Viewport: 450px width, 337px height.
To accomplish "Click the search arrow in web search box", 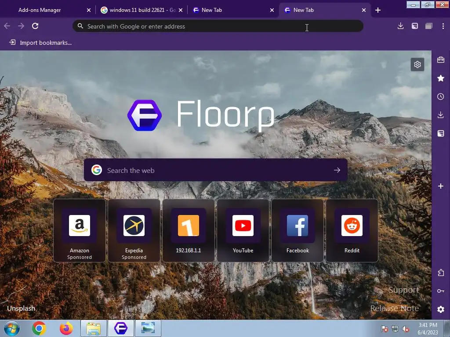I will click(337, 170).
